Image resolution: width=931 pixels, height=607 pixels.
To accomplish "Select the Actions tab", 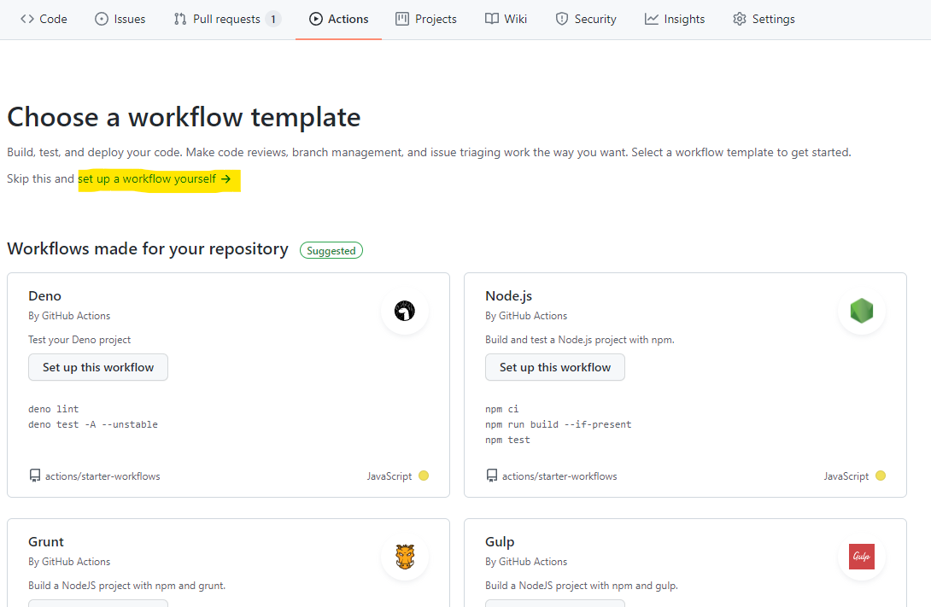I will 338,19.
